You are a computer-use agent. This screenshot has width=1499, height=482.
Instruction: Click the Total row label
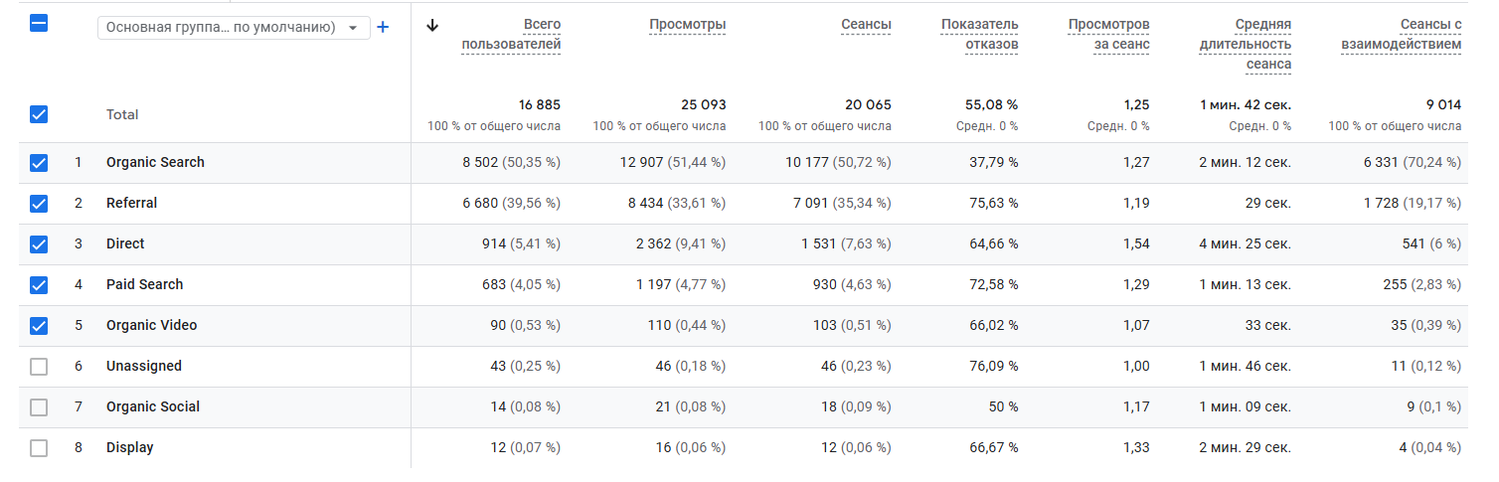pos(122,114)
